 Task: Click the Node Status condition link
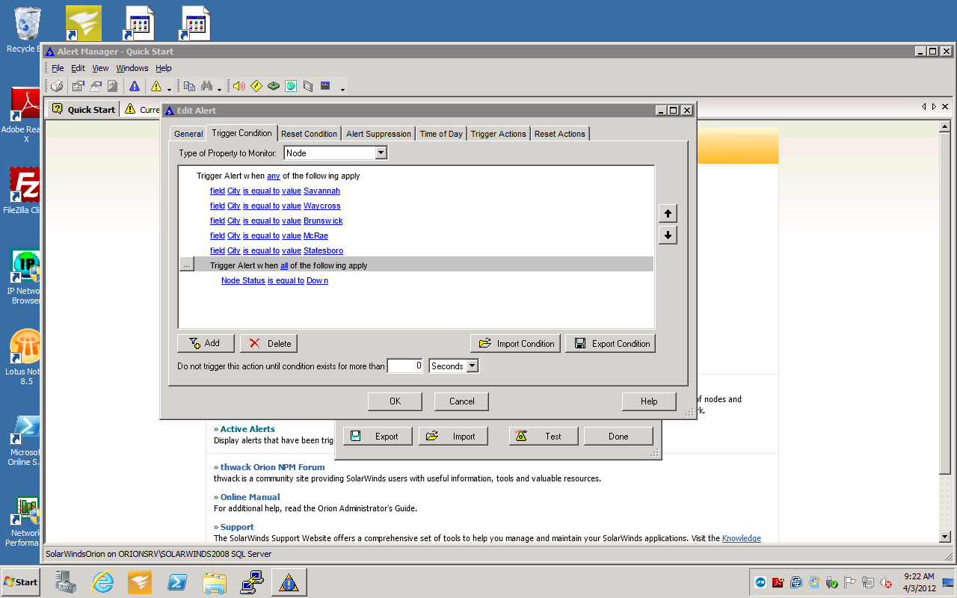click(243, 280)
